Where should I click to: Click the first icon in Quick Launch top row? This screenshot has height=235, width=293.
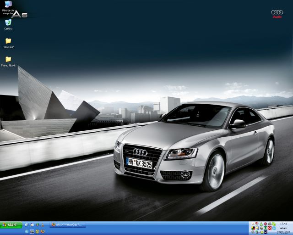[x=27, y=224]
